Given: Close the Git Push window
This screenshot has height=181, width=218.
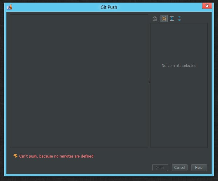Looking at the screenshot, I should point(207,6).
